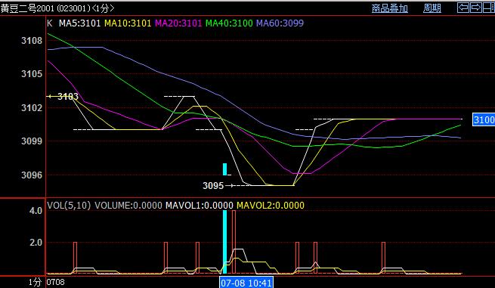This screenshot has width=495, height=288.
Task: Click the blue 3100 price tag
Action: (x=484, y=120)
